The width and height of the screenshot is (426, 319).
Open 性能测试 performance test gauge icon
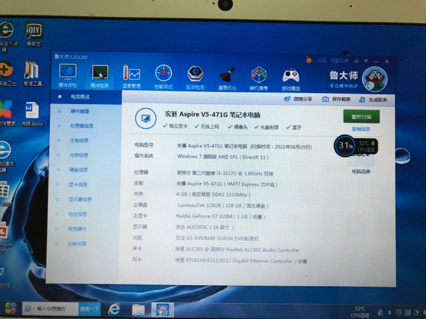pos(163,77)
